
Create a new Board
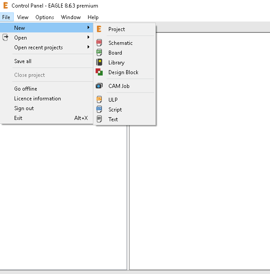124,52
